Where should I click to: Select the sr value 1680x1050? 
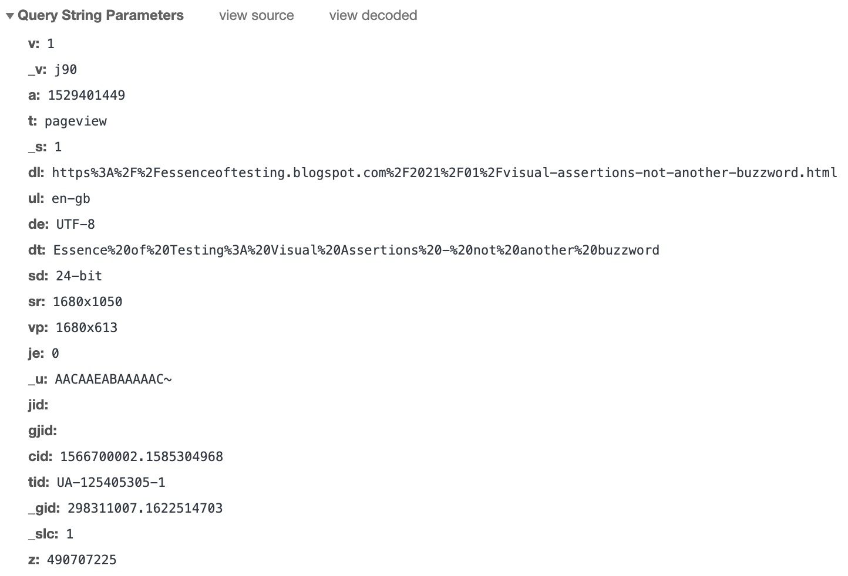click(x=88, y=301)
